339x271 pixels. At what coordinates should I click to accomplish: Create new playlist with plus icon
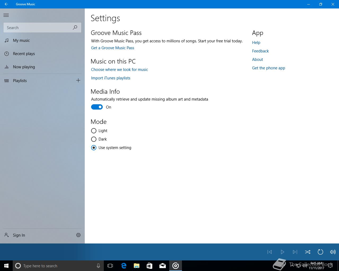[78, 80]
